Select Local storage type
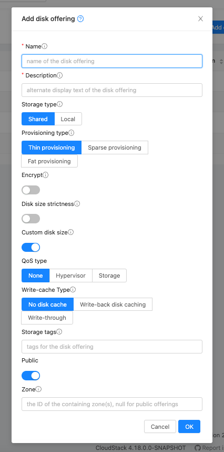Image resolution: width=224 pixels, height=452 pixels. (x=68, y=119)
